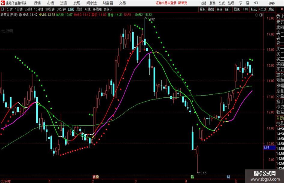This screenshot has width=284, height=183.
Task: Click the 涨榜 event marker on timeline
Action: [96, 177]
